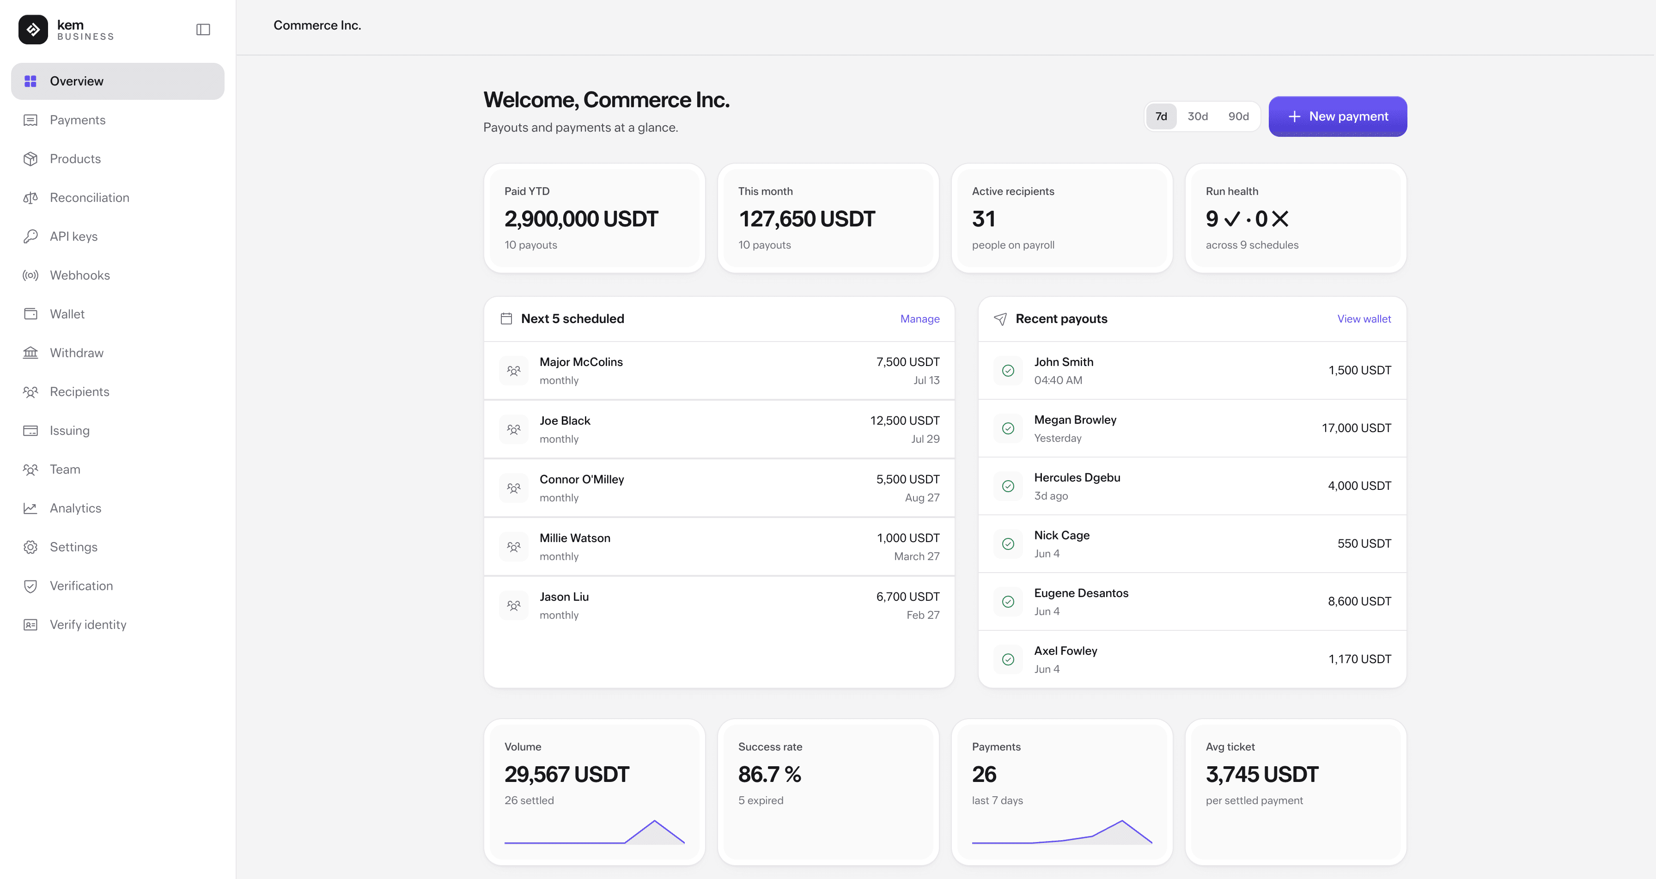Image resolution: width=1656 pixels, height=879 pixels.
Task: Click the Avg ticket 3,745 USDT value
Action: (x=1262, y=774)
